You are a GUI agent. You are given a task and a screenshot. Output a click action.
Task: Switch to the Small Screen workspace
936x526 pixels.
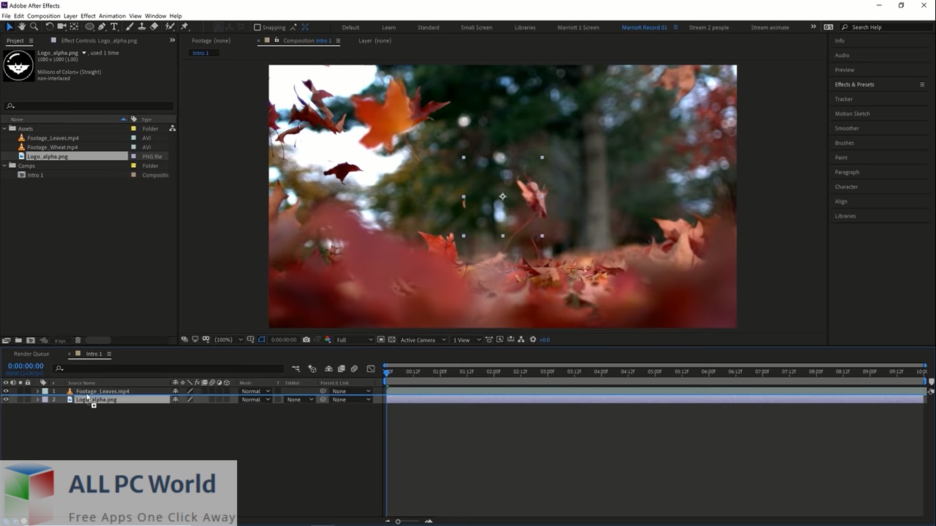(x=476, y=27)
